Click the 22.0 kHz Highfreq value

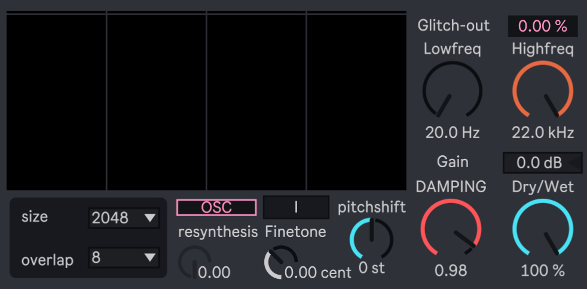(x=542, y=133)
